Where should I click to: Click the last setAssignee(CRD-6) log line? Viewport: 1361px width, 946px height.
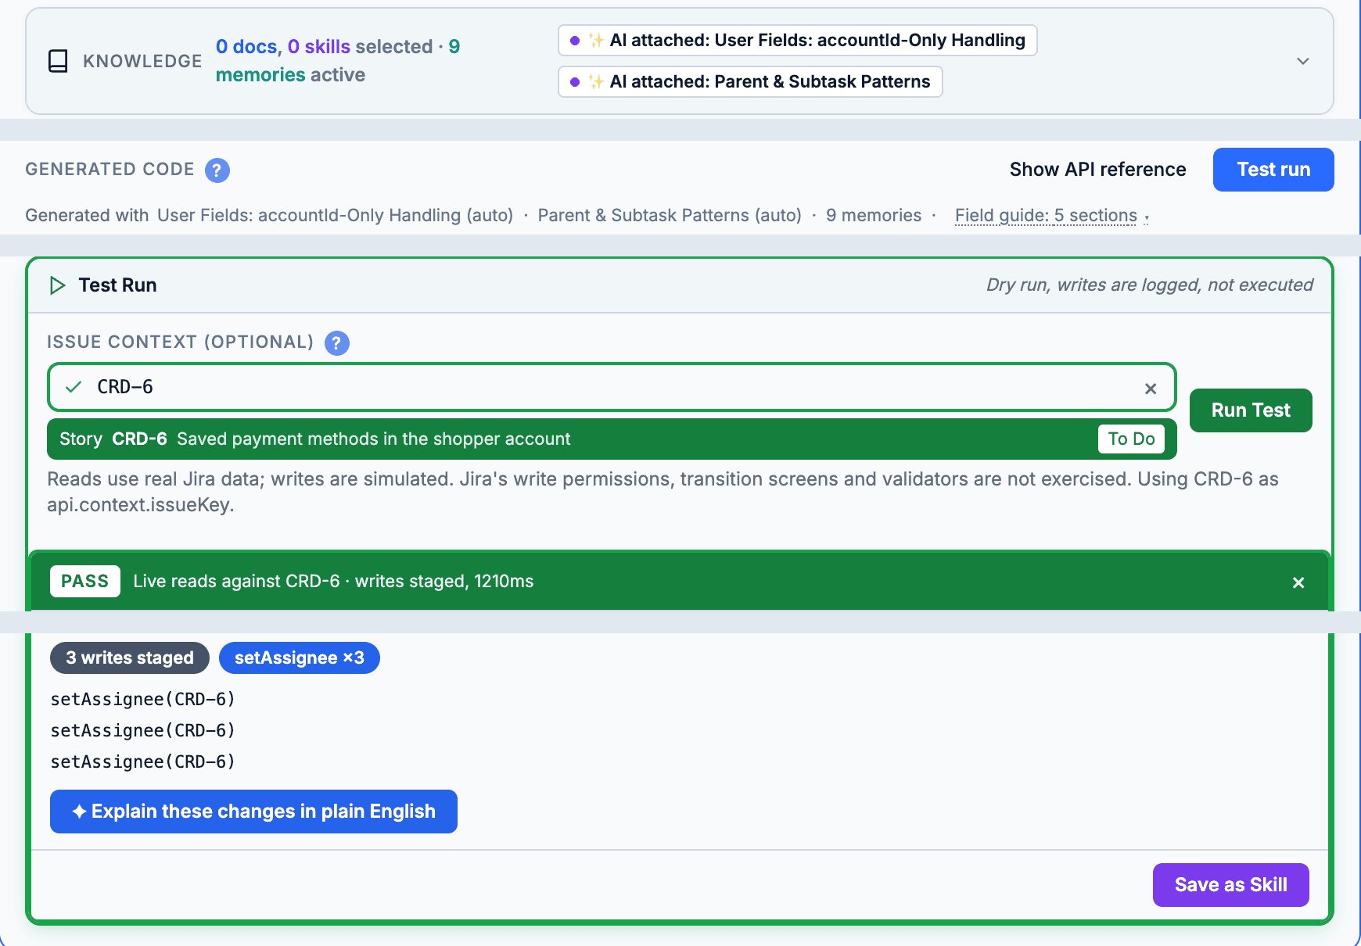point(143,761)
